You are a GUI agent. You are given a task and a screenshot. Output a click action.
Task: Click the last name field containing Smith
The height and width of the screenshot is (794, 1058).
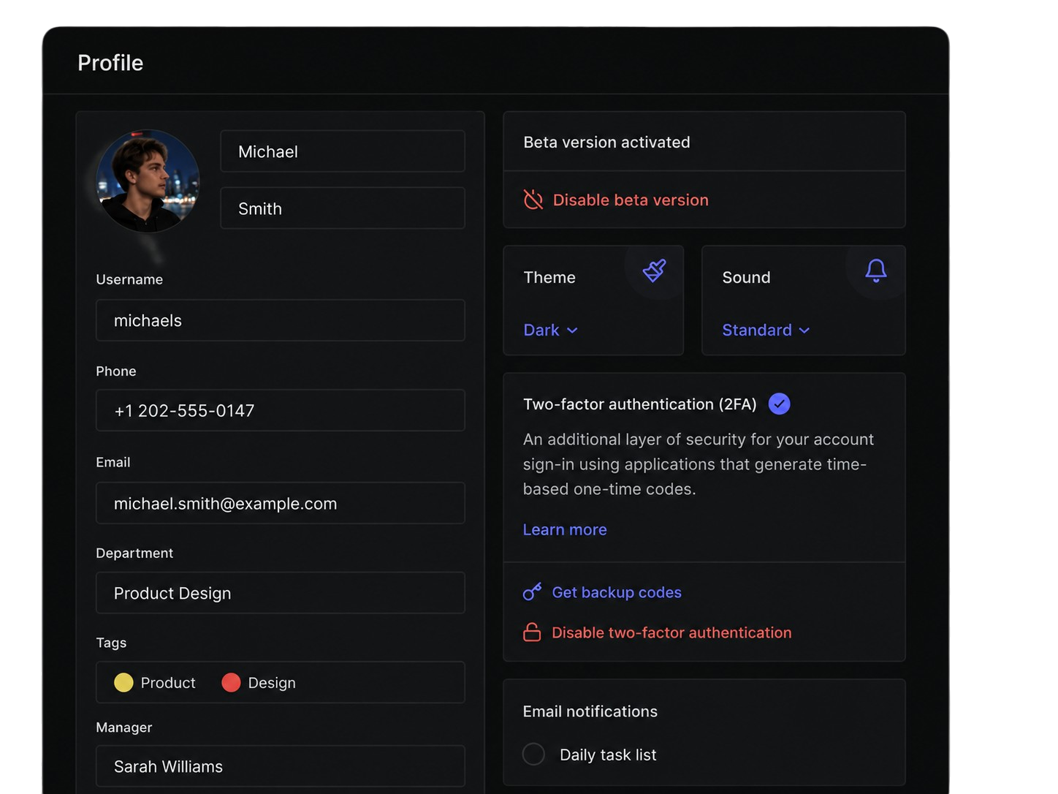point(343,208)
